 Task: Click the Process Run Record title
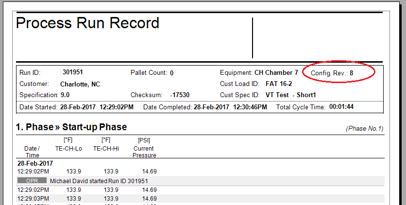click(87, 23)
